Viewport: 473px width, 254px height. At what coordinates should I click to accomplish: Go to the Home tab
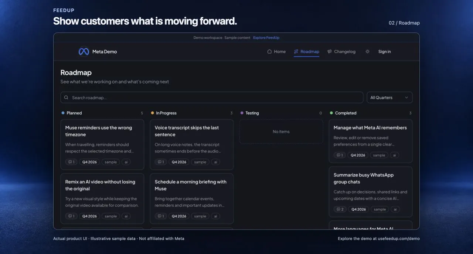click(x=276, y=52)
